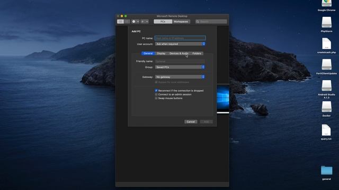Uncheck Reconnect if the connection is dropped
339x190 pixels.
pyautogui.click(x=156, y=90)
